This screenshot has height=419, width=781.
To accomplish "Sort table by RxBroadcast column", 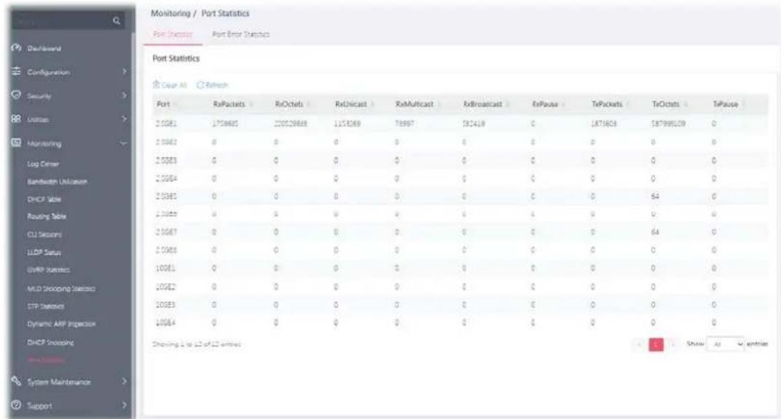I will [485, 104].
